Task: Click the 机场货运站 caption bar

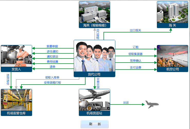Action: tap(94, 113)
